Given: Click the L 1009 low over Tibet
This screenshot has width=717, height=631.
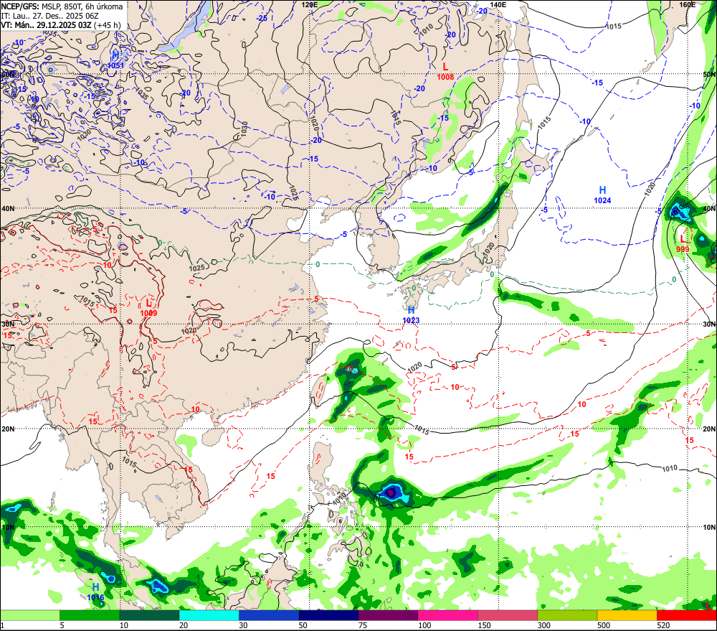Looking at the screenshot, I should coord(148,308).
